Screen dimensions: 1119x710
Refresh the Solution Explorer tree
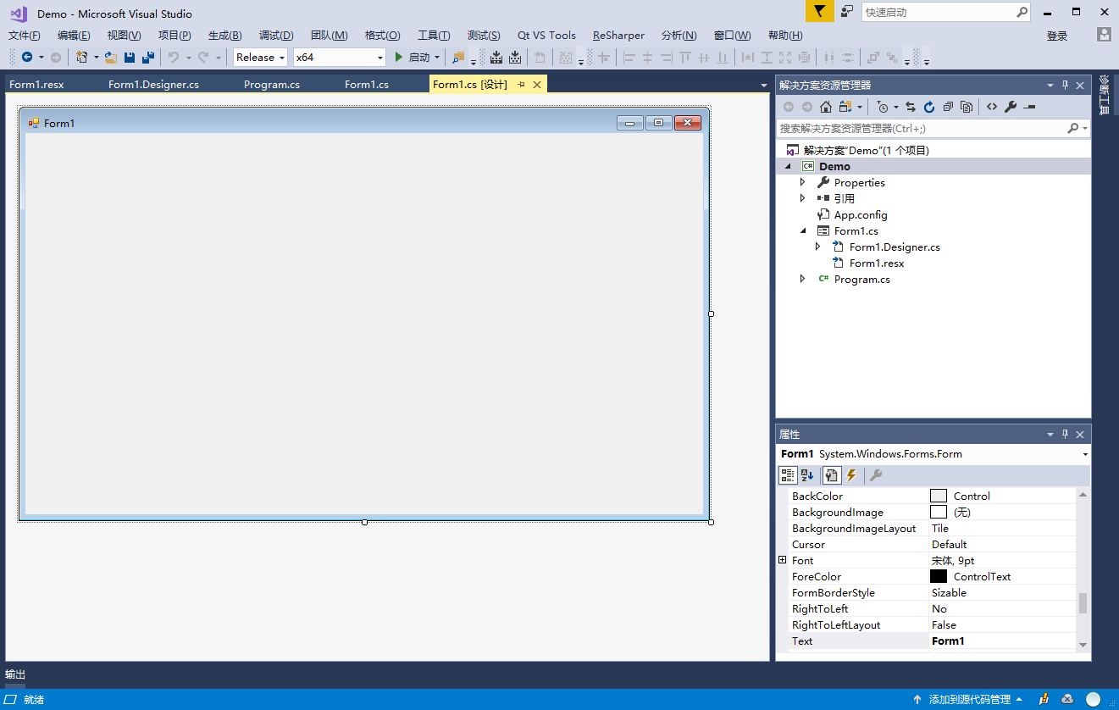click(929, 107)
